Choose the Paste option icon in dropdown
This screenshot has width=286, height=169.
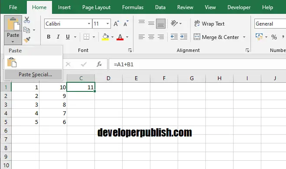point(12,62)
